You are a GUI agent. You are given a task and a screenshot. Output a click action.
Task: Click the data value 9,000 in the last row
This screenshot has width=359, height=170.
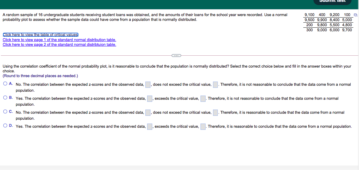(x=322, y=30)
